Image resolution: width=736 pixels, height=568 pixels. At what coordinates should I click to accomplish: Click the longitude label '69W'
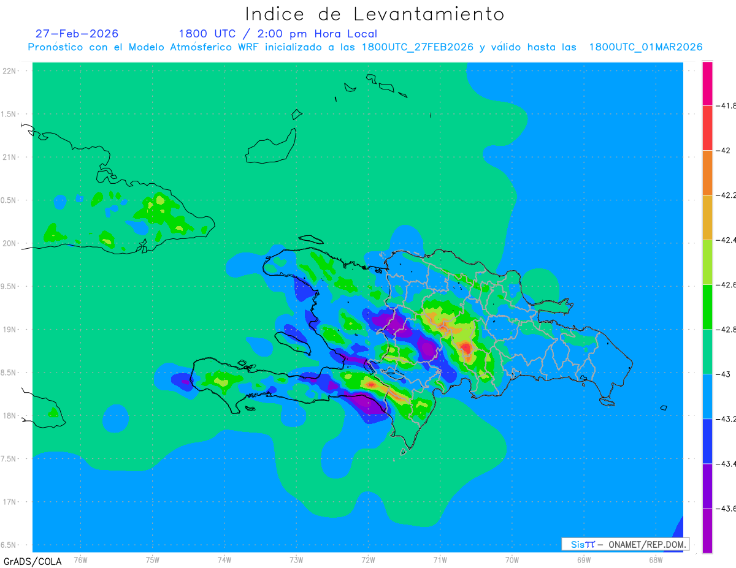584,559
